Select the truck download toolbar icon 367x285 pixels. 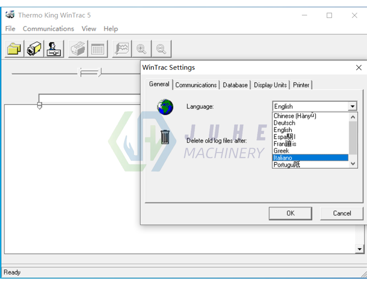pyautogui.click(x=34, y=48)
